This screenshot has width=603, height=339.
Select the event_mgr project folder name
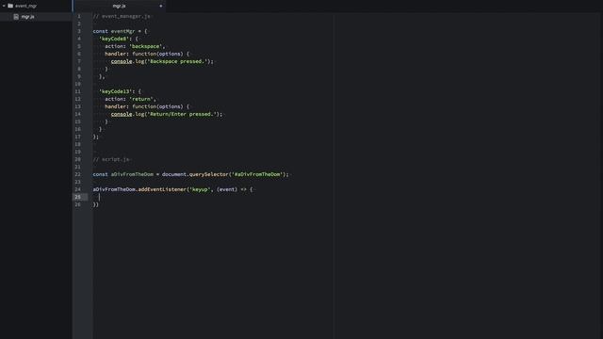(26, 6)
